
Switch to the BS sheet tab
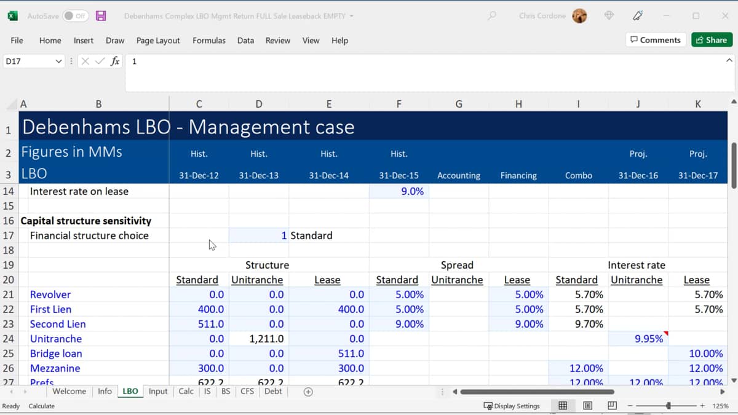pos(226,391)
